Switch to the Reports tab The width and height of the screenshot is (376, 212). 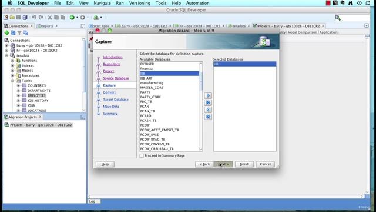pos(47,26)
